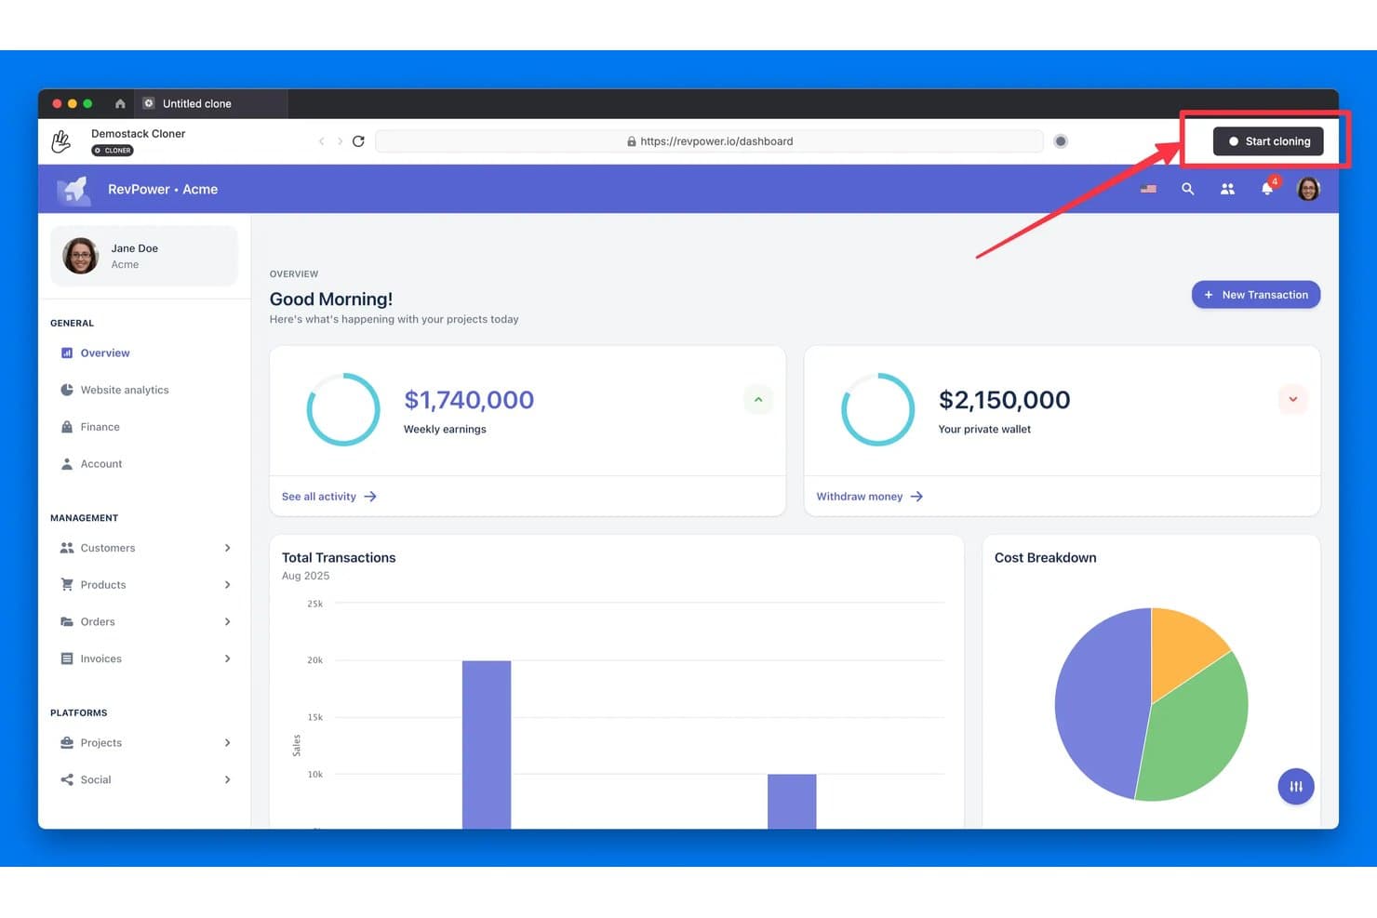This screenshot has height=918, width=1377.
Task: Open Invoices menu item
Action: tap(144, 659)
